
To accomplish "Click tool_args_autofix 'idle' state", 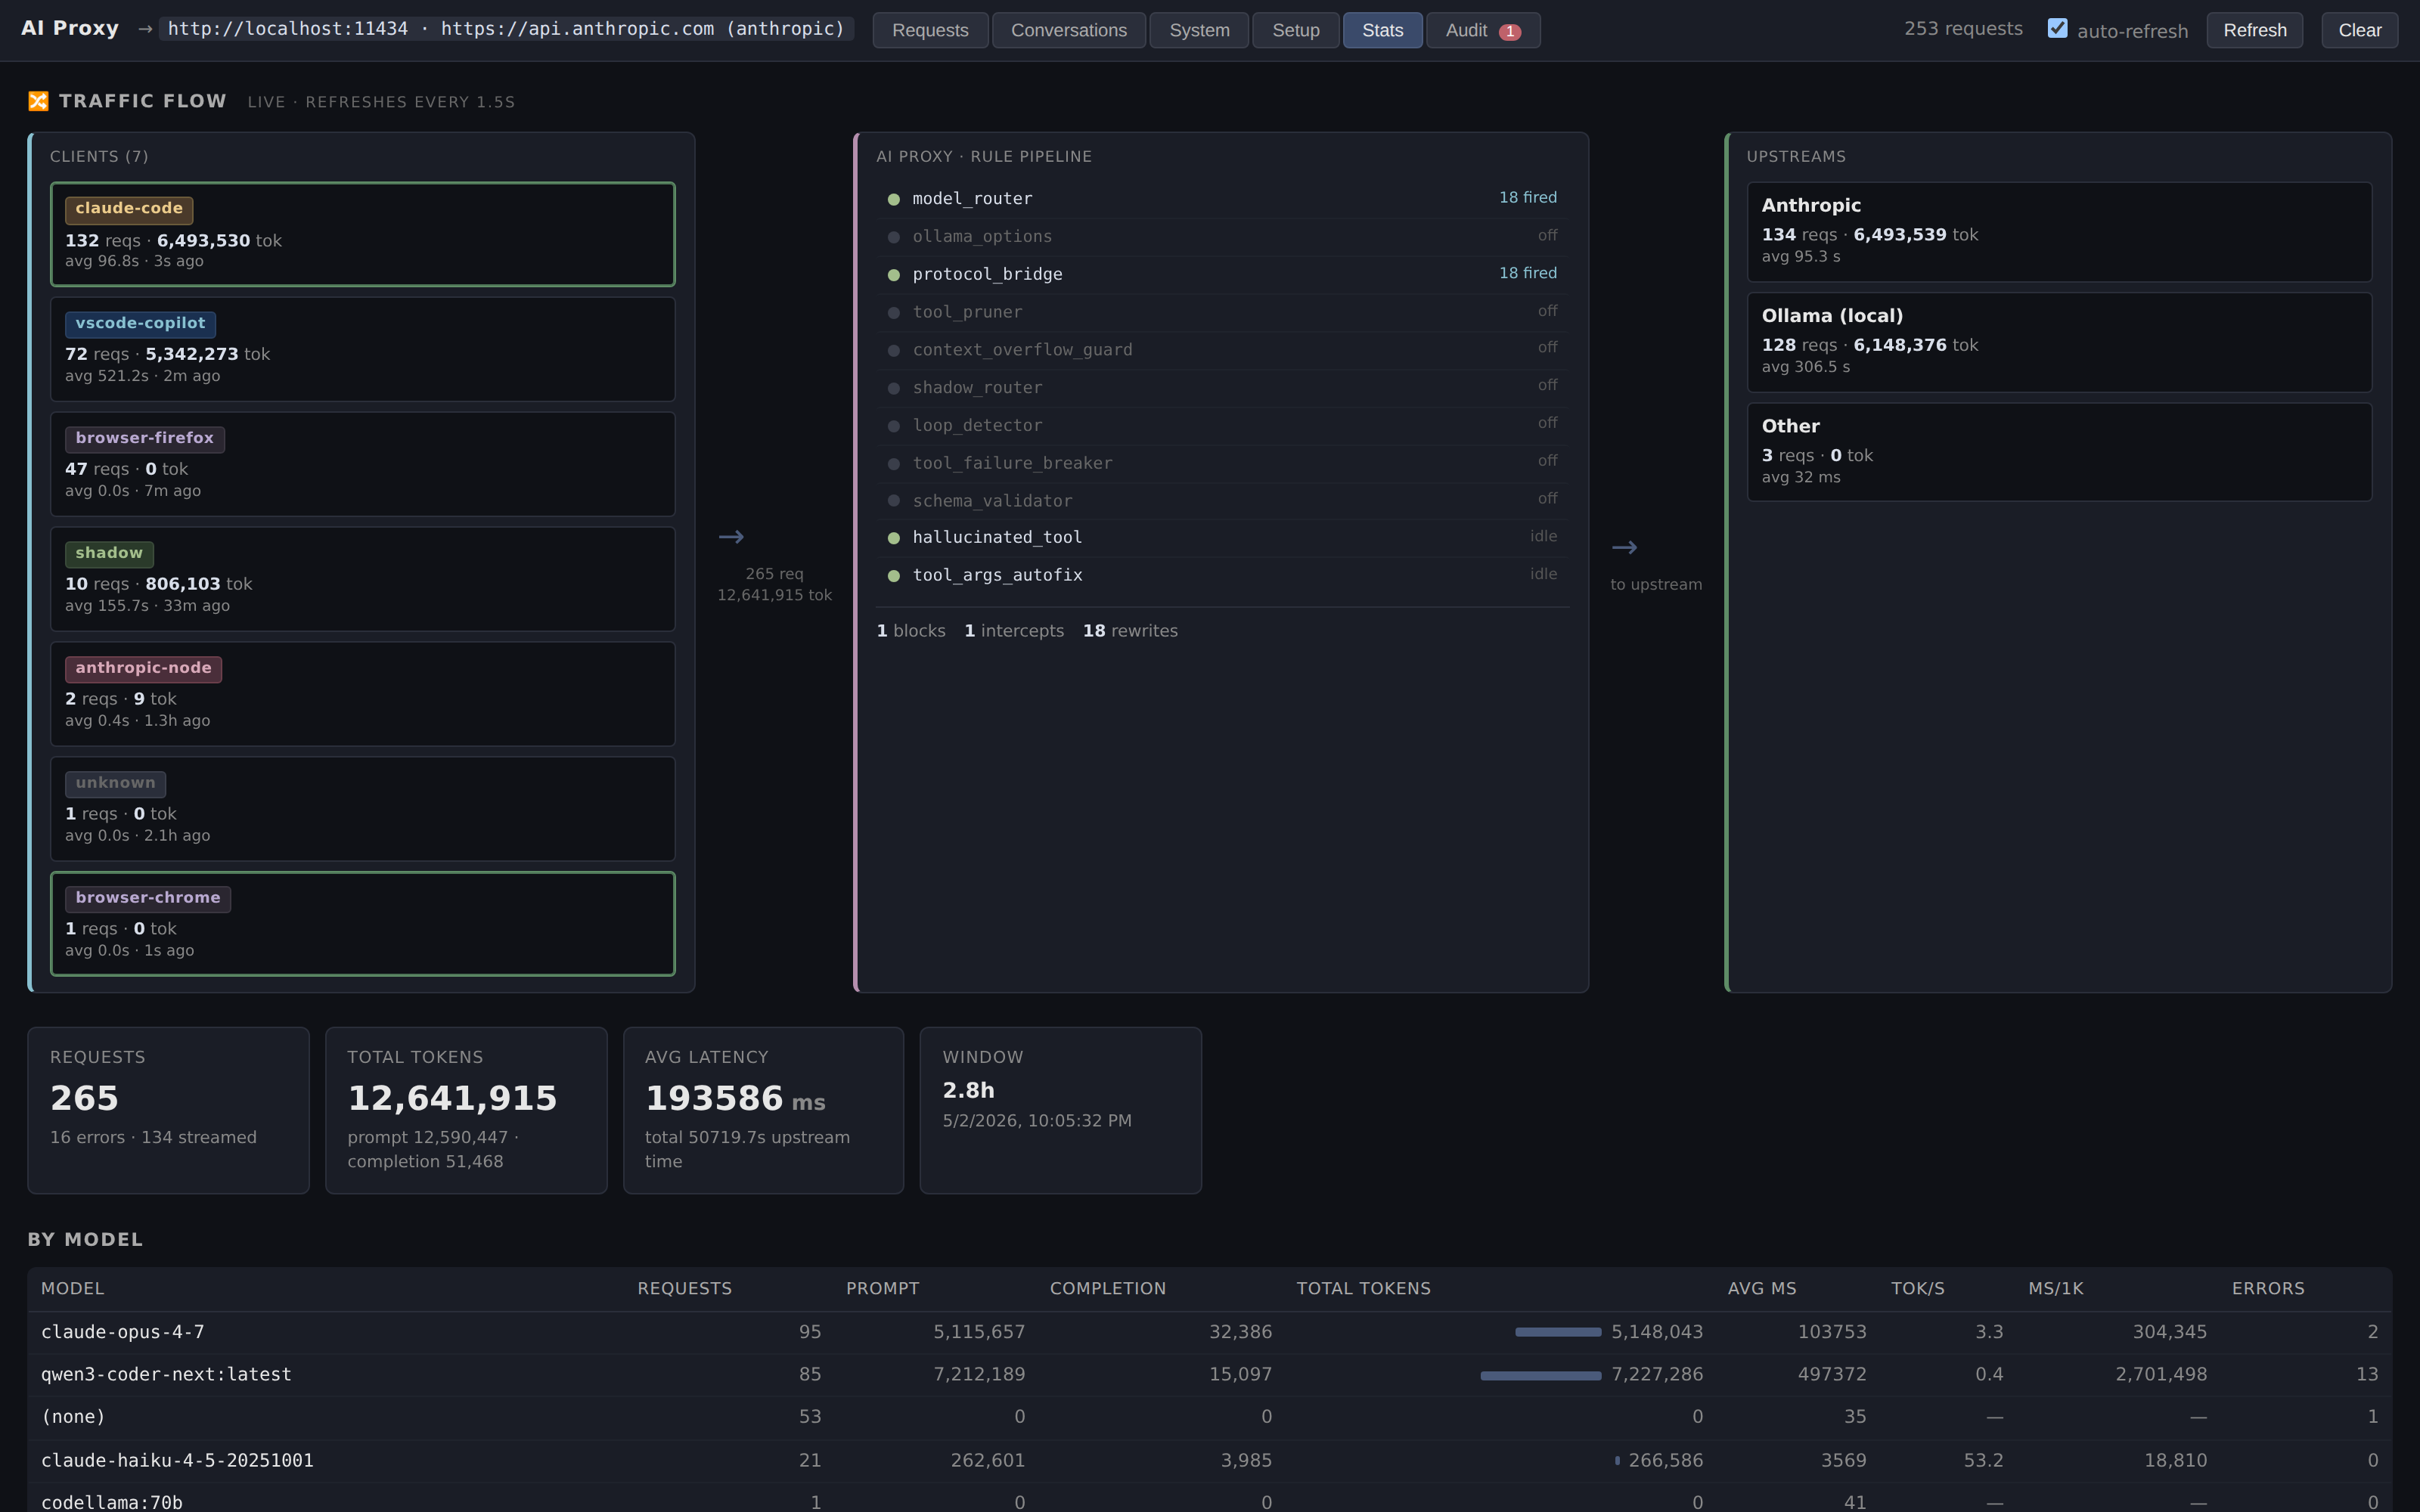I will click(1543, 574).
